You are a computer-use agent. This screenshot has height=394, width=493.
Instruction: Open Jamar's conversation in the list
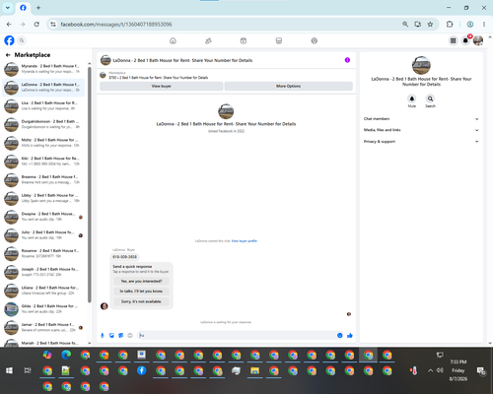(x=43, y=327)
